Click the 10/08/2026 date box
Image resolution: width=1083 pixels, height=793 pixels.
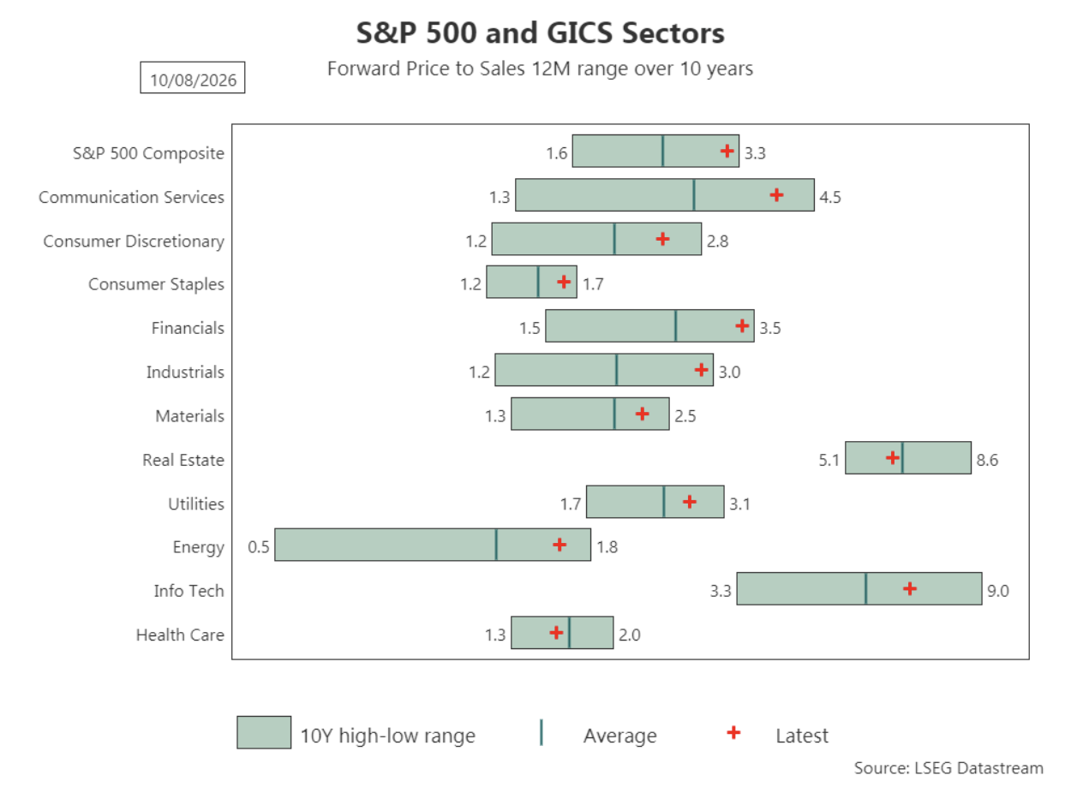click(x=193, y=80)
